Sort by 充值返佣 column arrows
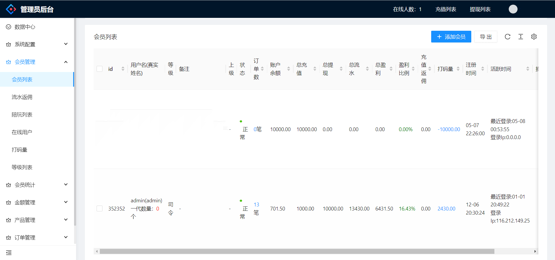Image resolution: width=555 pixels, height=260 pixels. coord(430,69)
